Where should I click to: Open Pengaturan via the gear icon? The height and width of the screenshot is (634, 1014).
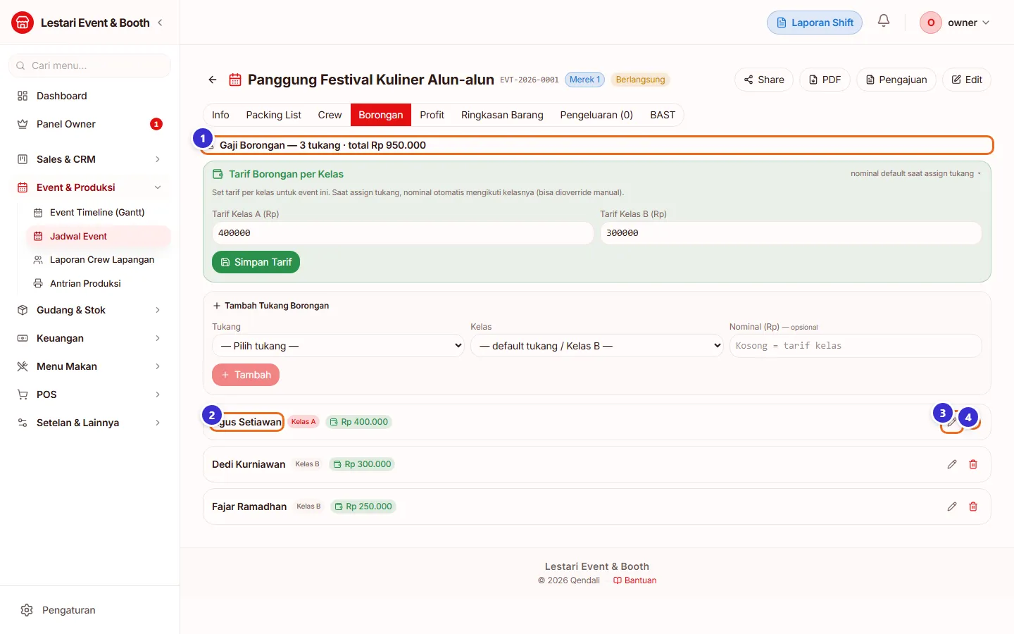[x=27, y=610]
